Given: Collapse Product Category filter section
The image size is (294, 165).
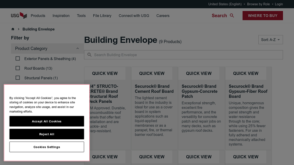Looking at the screenshot, I should click(47, 48).
